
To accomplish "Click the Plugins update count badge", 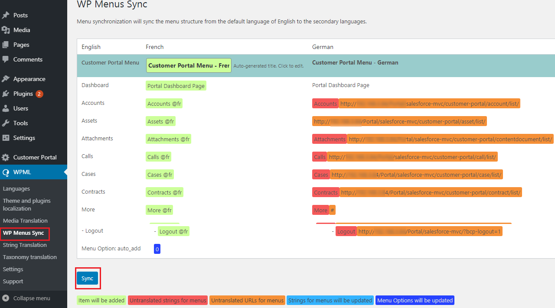I will coord(39,94).
